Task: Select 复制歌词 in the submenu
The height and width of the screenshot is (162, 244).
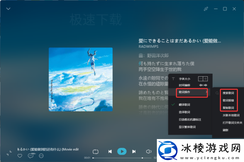Action: (228, 108)
